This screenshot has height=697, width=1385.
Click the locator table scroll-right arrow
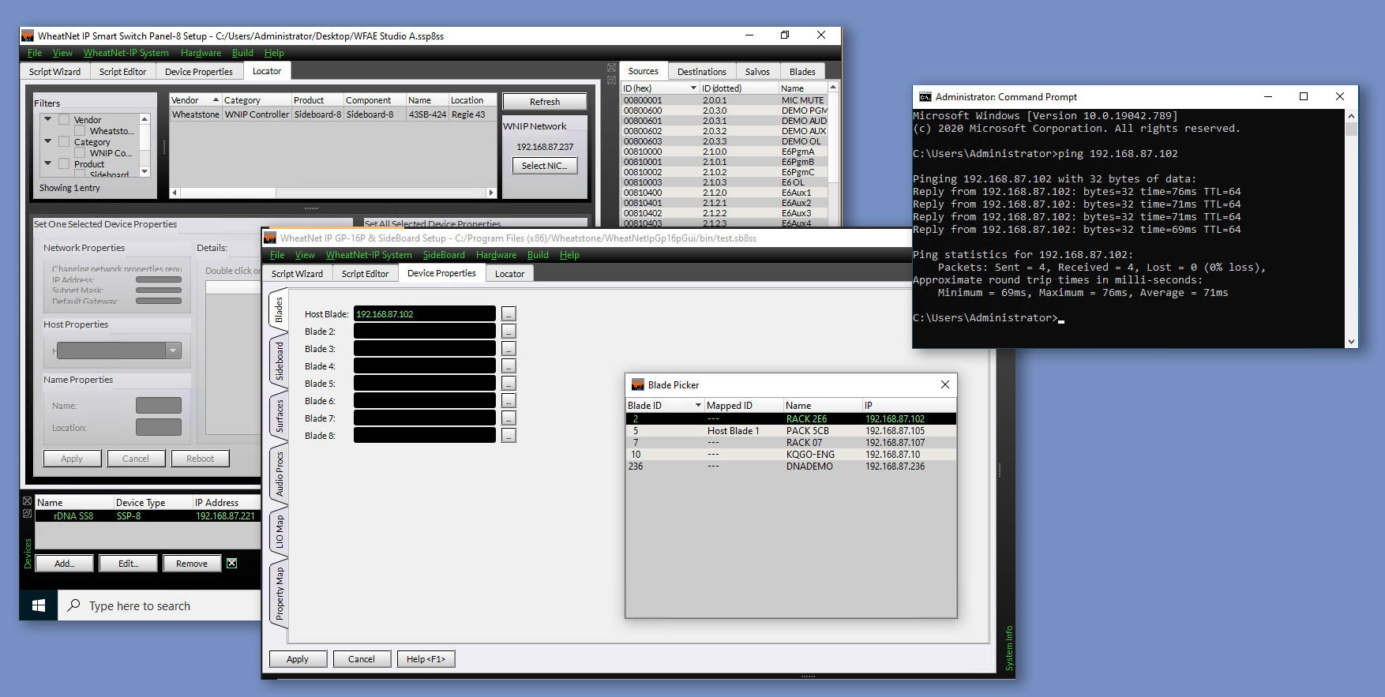tap(490, 192)
